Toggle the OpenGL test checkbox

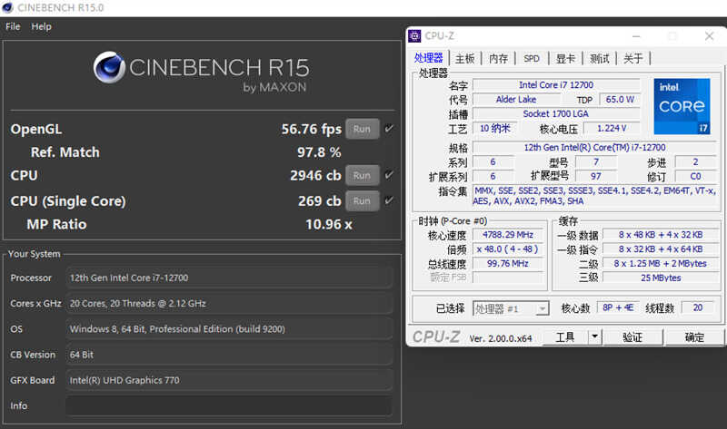tap(389, 128)
